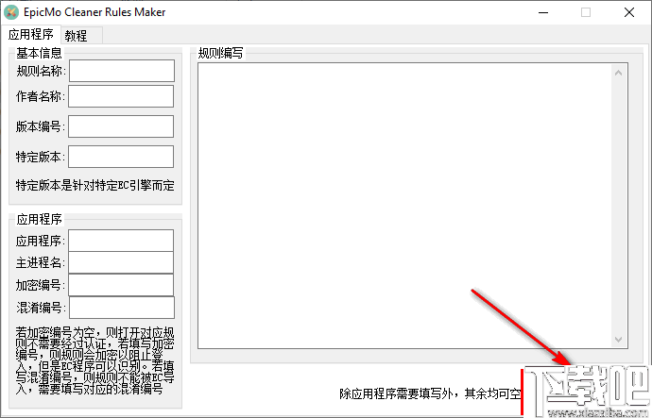
Task: Click the 版本编号 label
Action: click(40, 126)
